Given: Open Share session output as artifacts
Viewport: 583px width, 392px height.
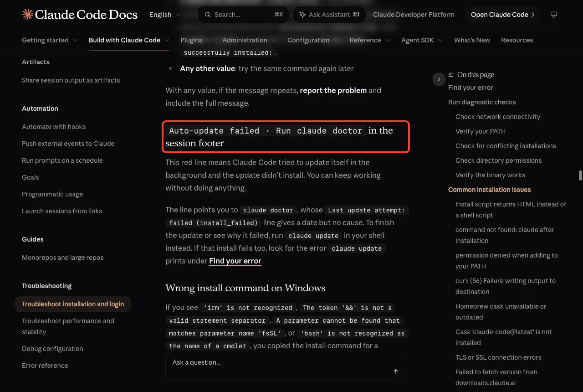Looking at the screenshot, I should point(71,80).
